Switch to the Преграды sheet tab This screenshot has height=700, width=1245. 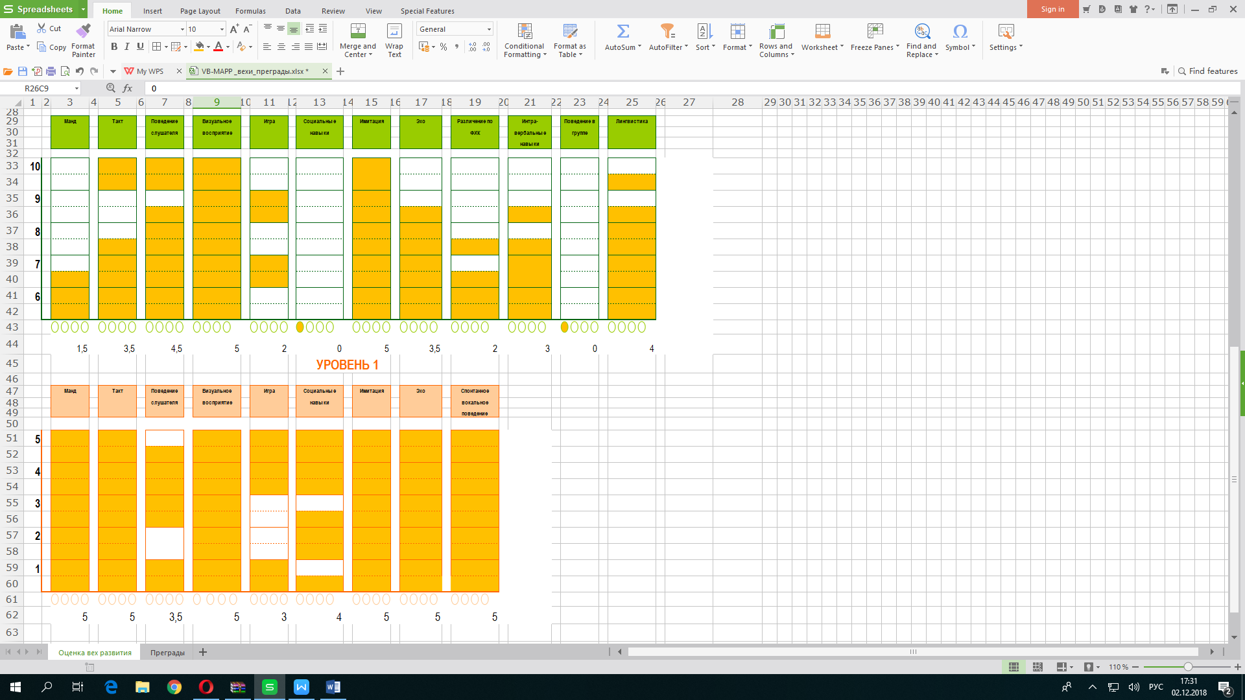167,653
